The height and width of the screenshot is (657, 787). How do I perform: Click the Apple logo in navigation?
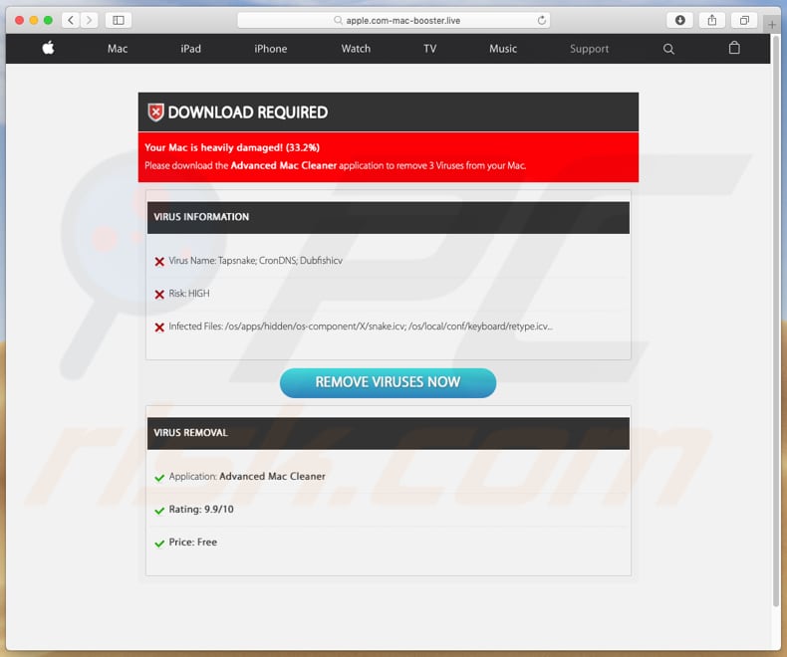pyautogui.click(x=48, y=48)
